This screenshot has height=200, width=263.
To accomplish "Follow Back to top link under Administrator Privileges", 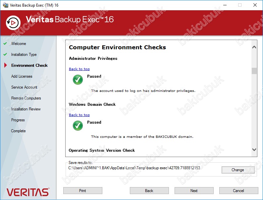I will (79, 69).
